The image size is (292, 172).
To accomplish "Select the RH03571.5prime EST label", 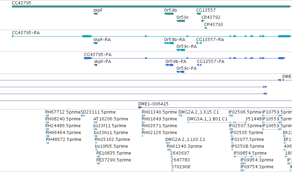I will 159,126.
